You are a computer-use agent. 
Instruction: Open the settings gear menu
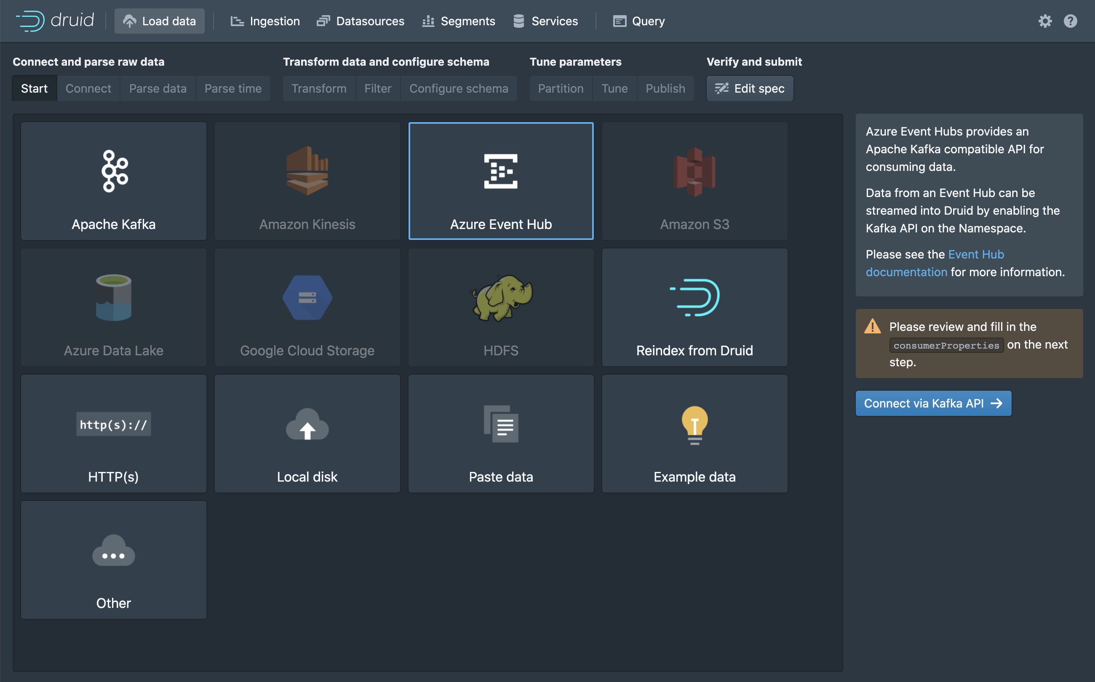(x=1045, y=21)
